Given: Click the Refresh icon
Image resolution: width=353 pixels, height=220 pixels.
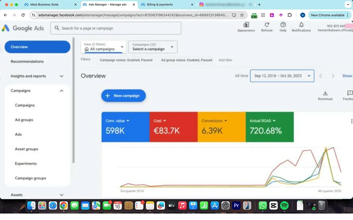Looking at the screenshot, I should coord(267,25).
